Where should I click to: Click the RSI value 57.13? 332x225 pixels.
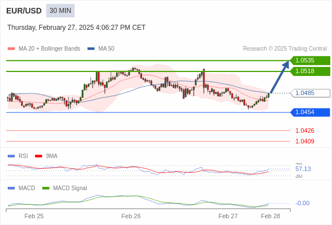point(303,169)
